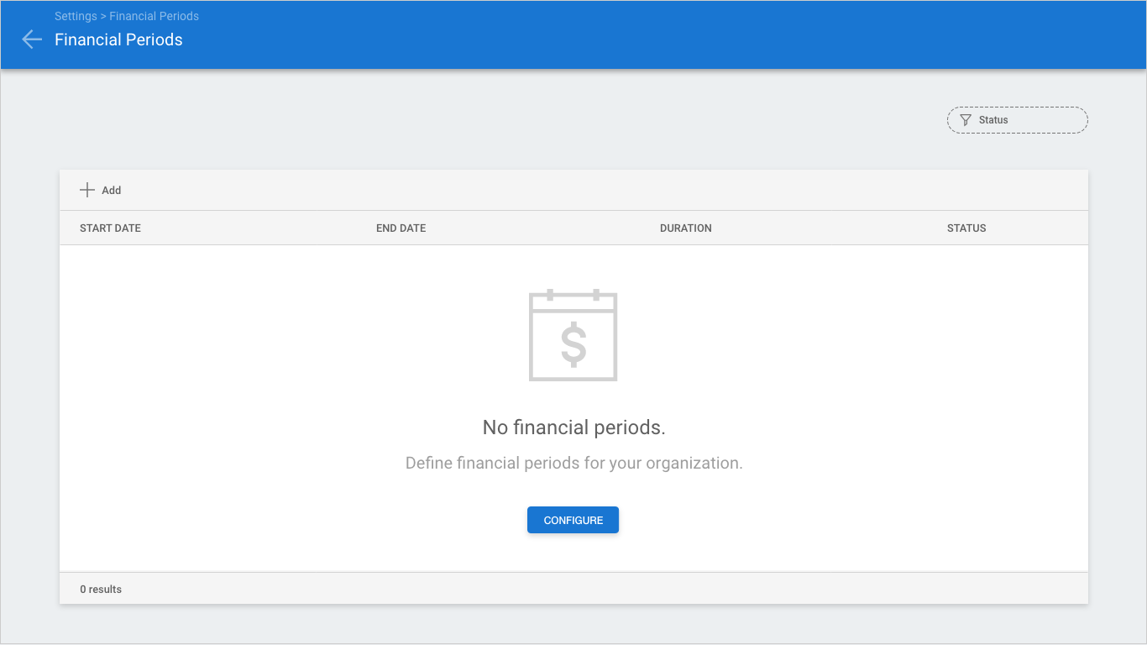This screenshot has height=645, width=1147.
Task: Click the funnel filter icon
Action: coord(966,120)
